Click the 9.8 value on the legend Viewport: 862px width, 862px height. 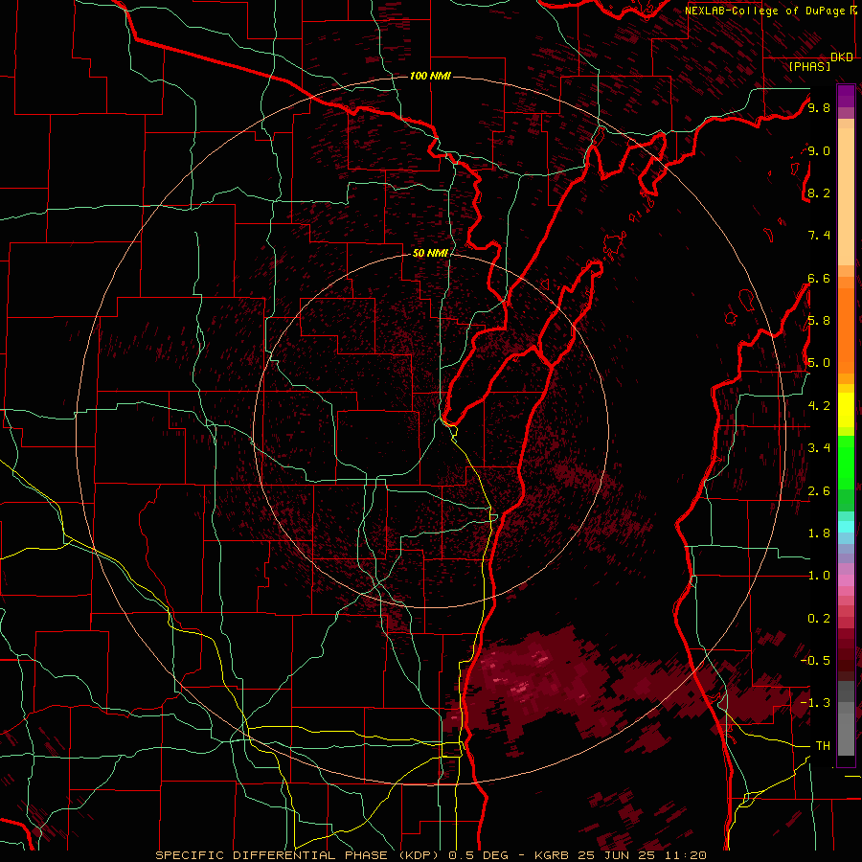click(819, 107)
